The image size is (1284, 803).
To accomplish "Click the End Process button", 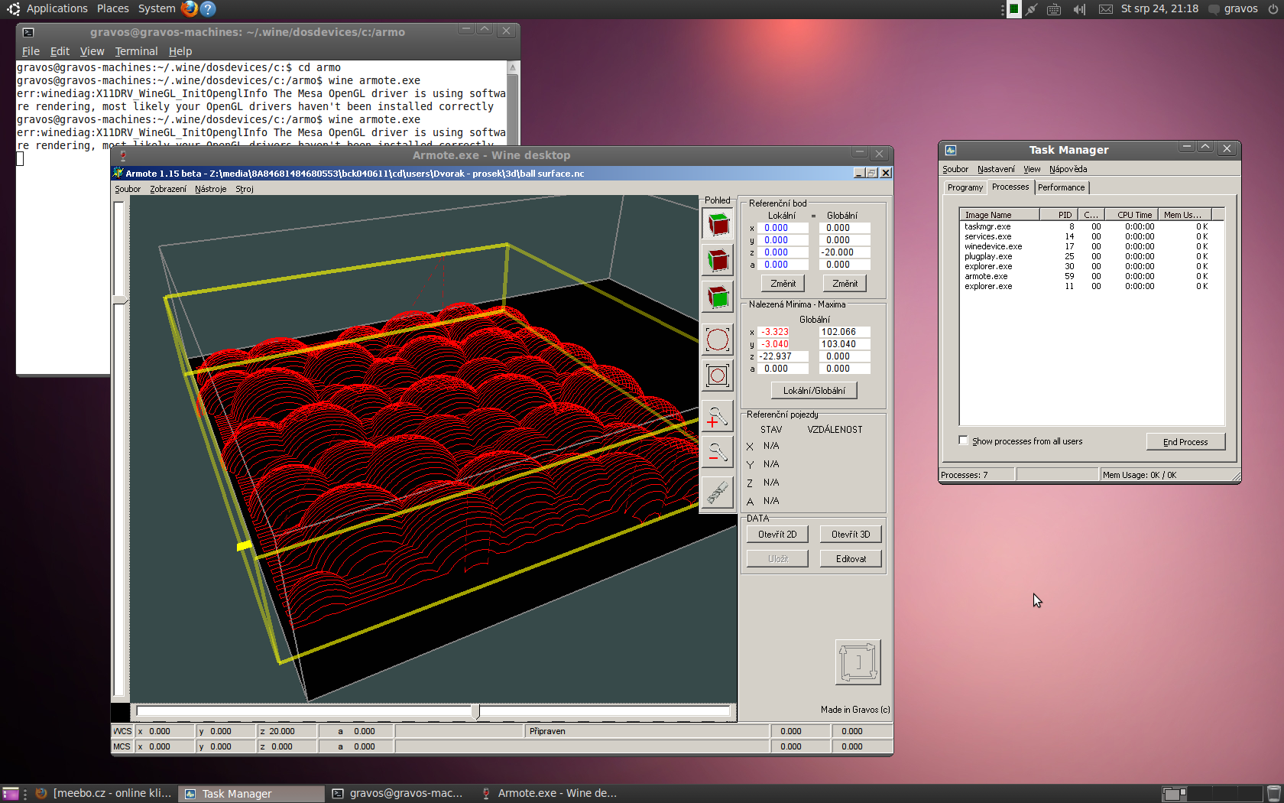I will pyautogui.click(x=1185, y=442).
